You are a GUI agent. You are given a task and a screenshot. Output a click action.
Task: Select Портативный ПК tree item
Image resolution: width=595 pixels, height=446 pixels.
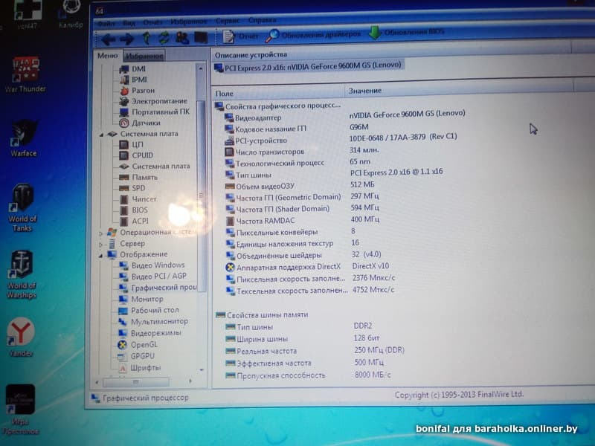click(x=154, y=112)
